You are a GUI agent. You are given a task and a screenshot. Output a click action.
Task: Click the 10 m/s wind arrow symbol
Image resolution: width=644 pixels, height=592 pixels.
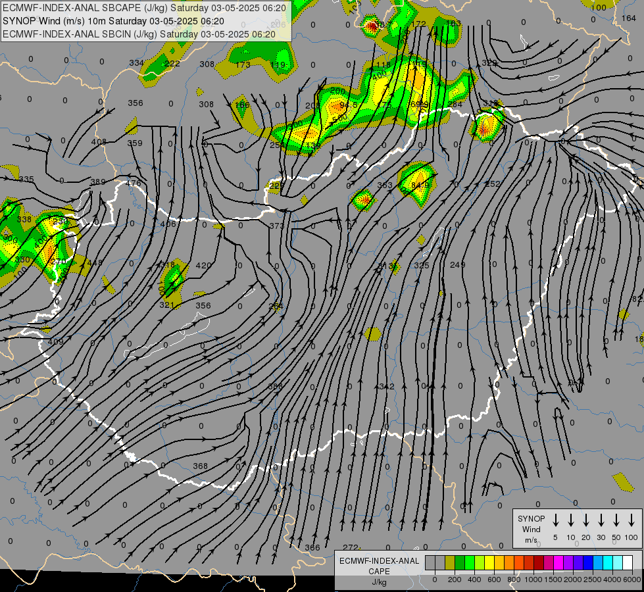pyautogui.click(x=570, y=520)
